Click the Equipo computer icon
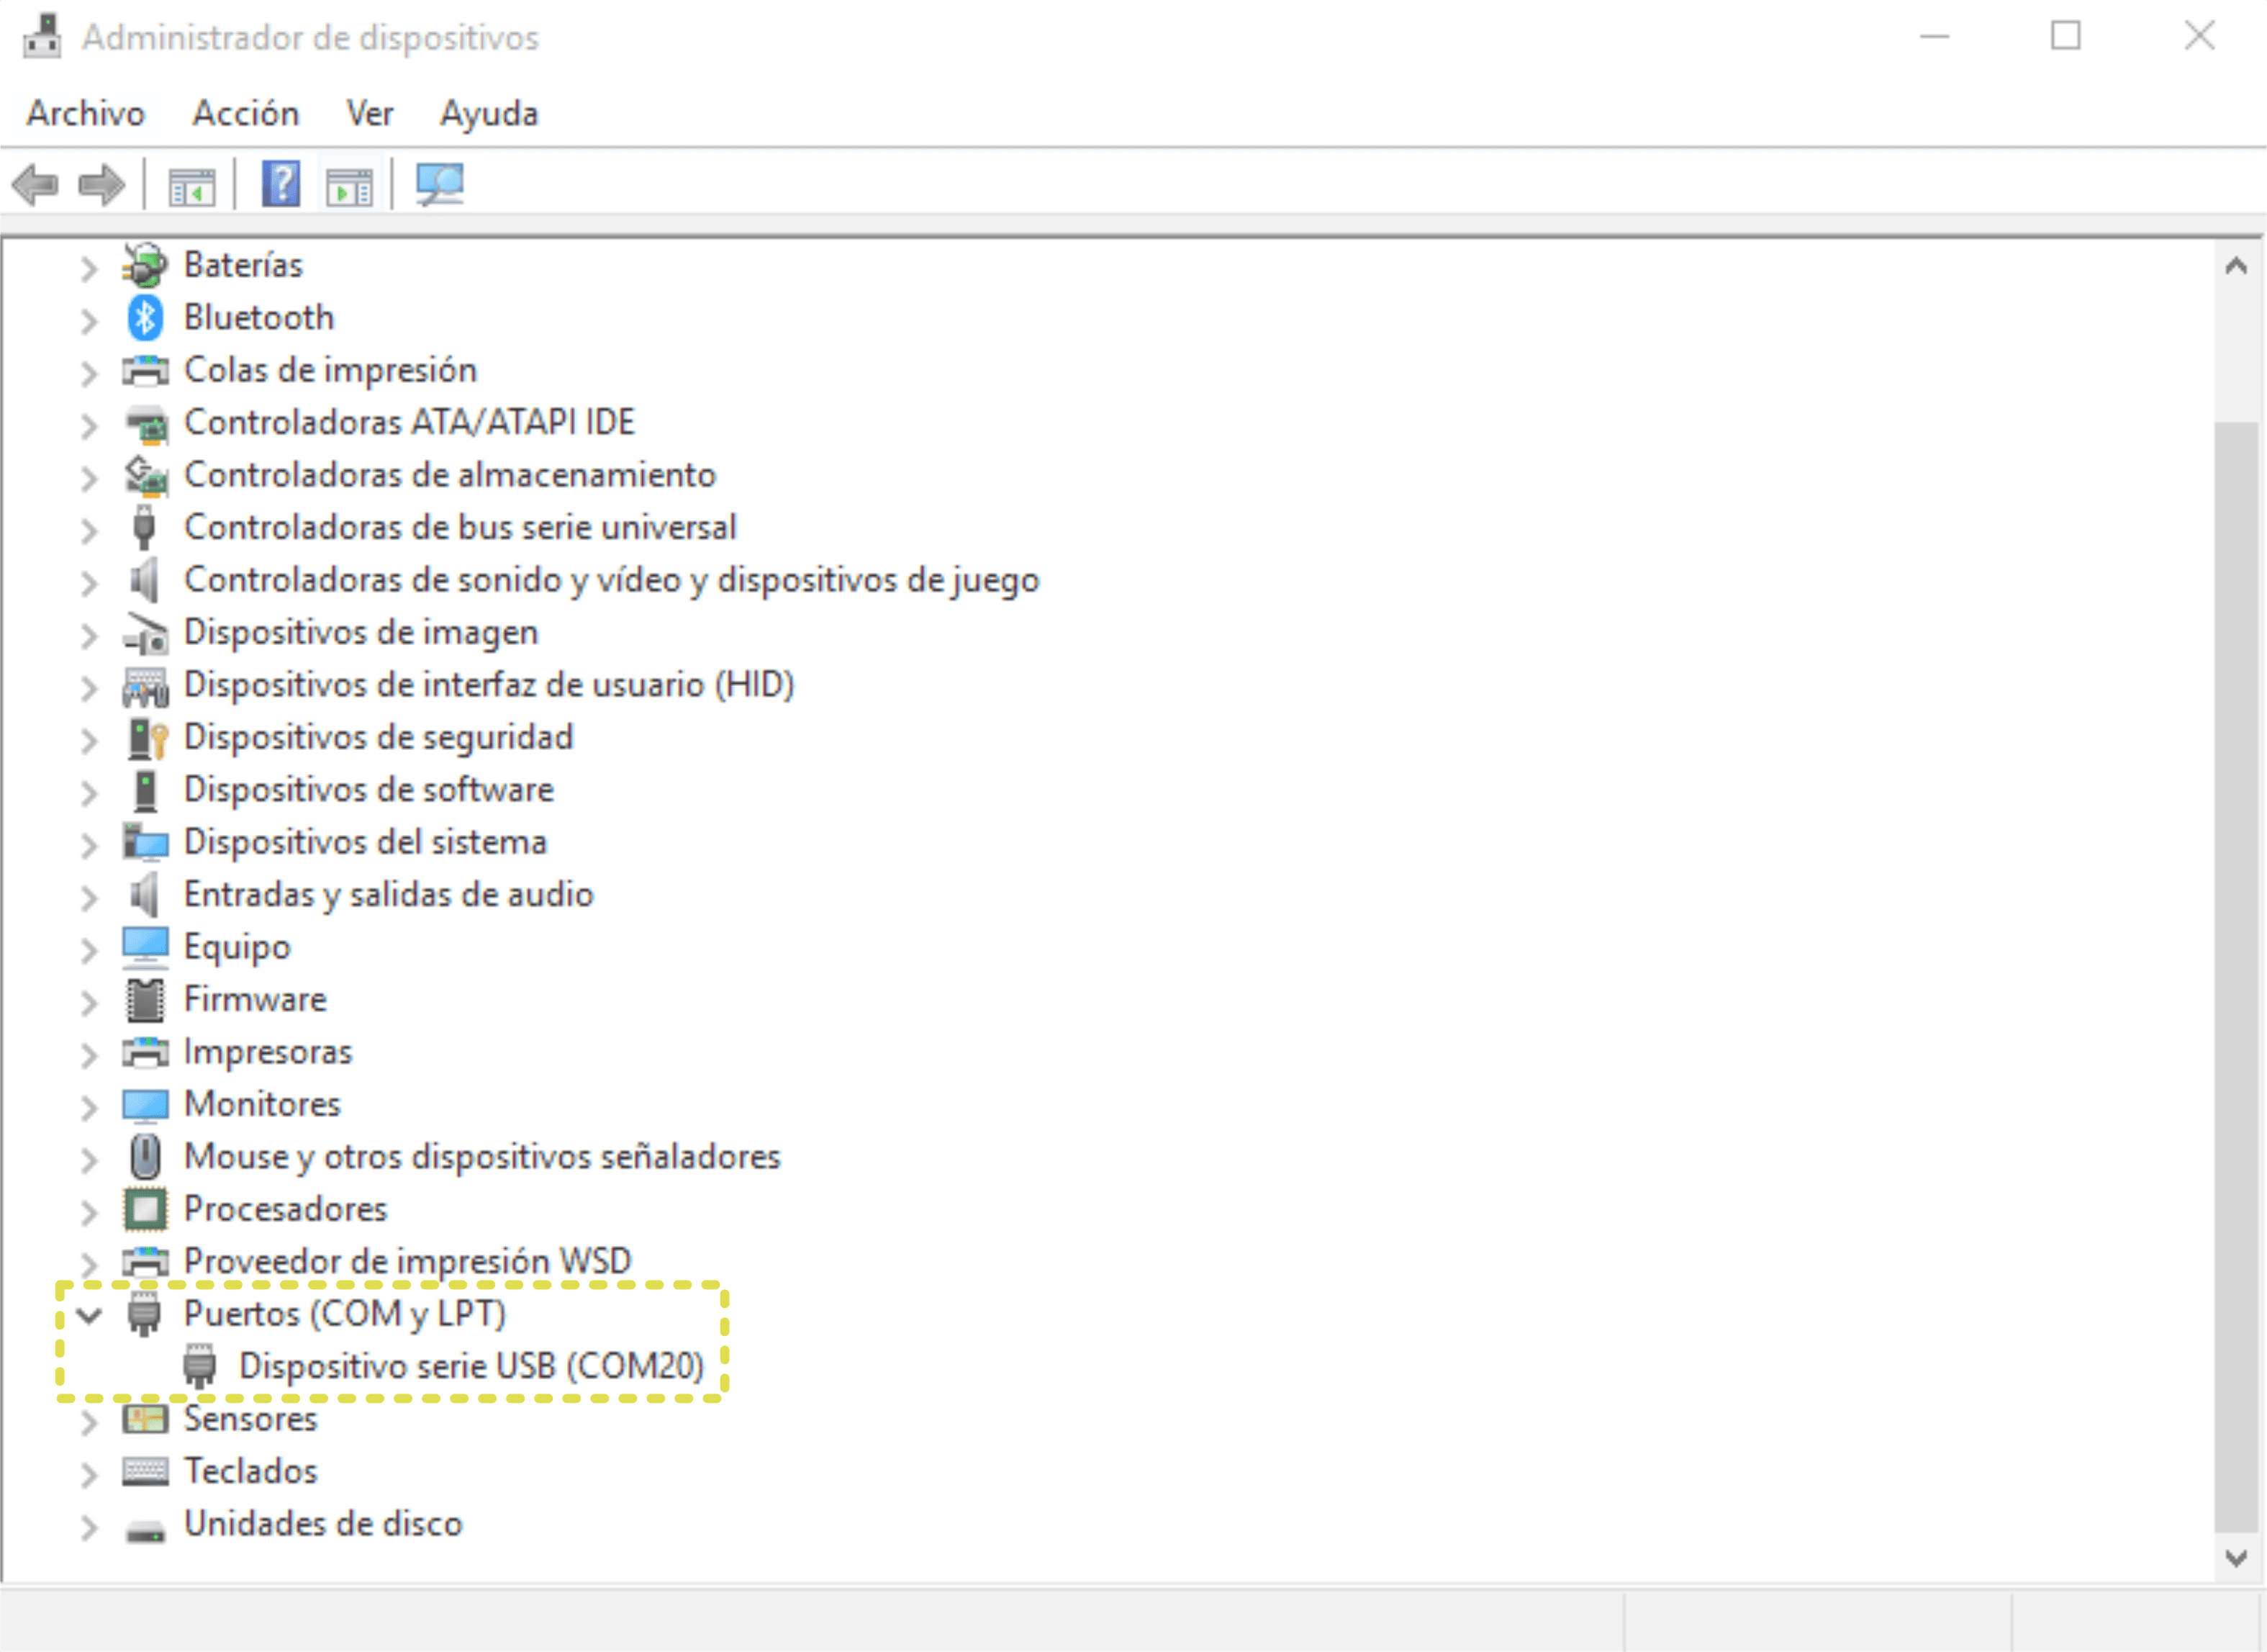Image resolution: width=2267 pixels, height=1652 pixels. click(x=145, y=948)
